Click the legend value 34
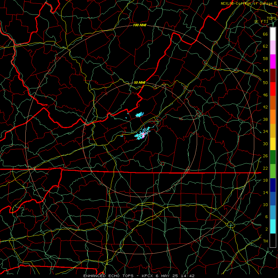 pyautogui.click(x=265, y=131)
